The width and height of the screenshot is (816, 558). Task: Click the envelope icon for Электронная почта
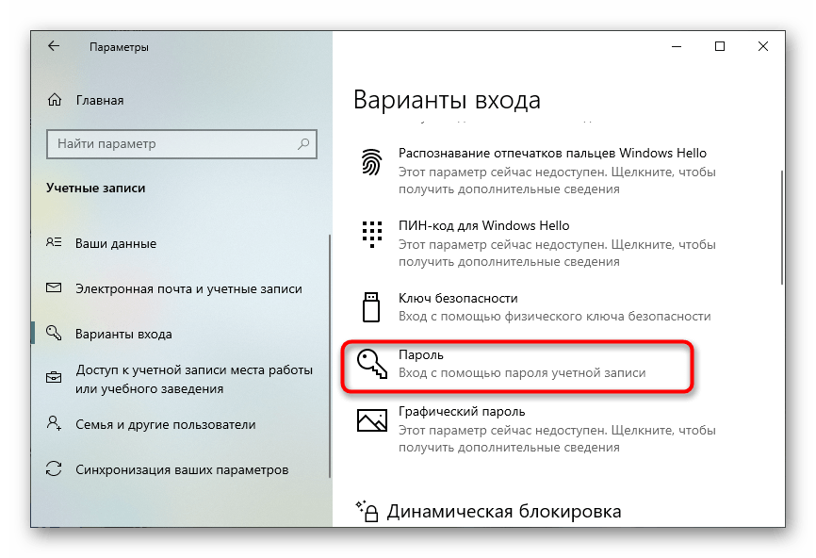54,287
